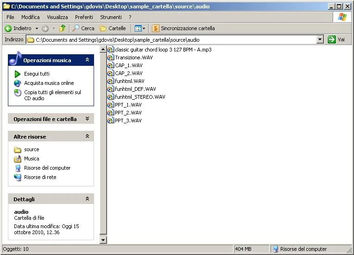354x255 pixels.
Task: Click the grayed Forward arrow icon
Action: point(45,28)
